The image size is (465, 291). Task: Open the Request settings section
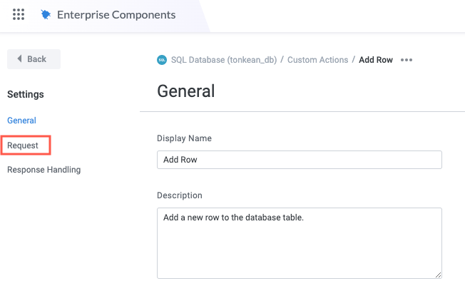(x=23, y=145)
